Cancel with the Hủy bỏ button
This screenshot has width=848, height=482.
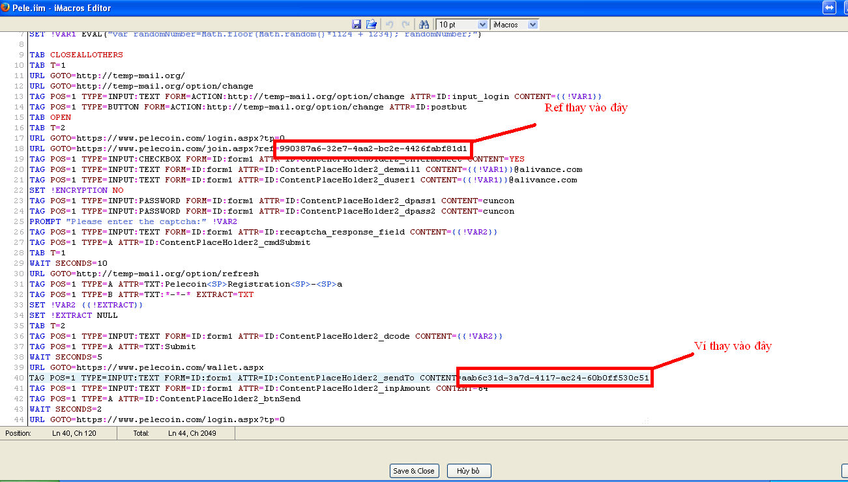(x=469, y=471)
